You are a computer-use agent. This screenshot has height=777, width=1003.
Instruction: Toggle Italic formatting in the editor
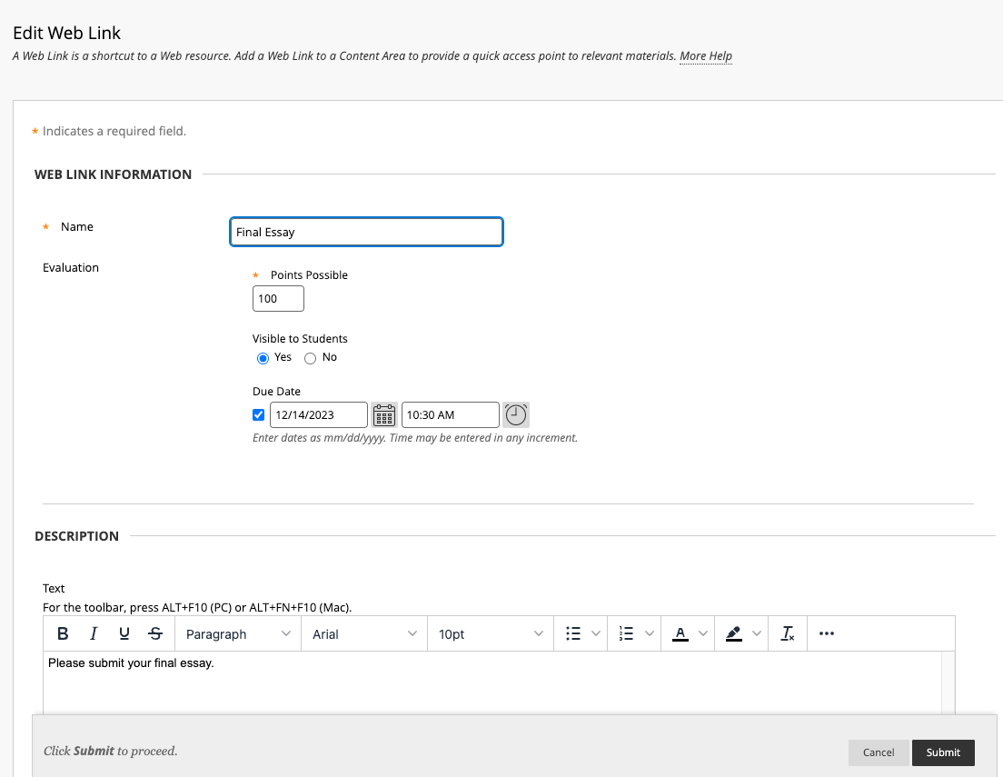94,633
